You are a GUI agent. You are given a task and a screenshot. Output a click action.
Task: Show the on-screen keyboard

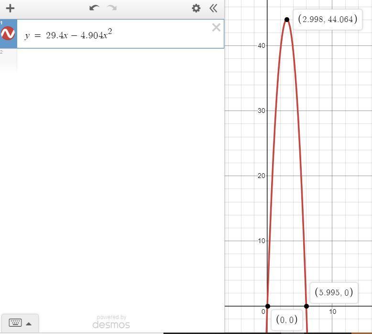15,323
